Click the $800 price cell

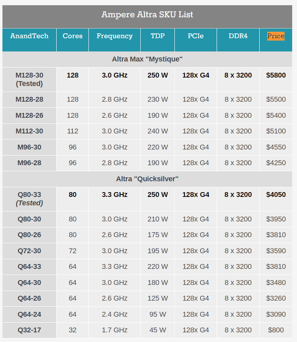[276, 330]
